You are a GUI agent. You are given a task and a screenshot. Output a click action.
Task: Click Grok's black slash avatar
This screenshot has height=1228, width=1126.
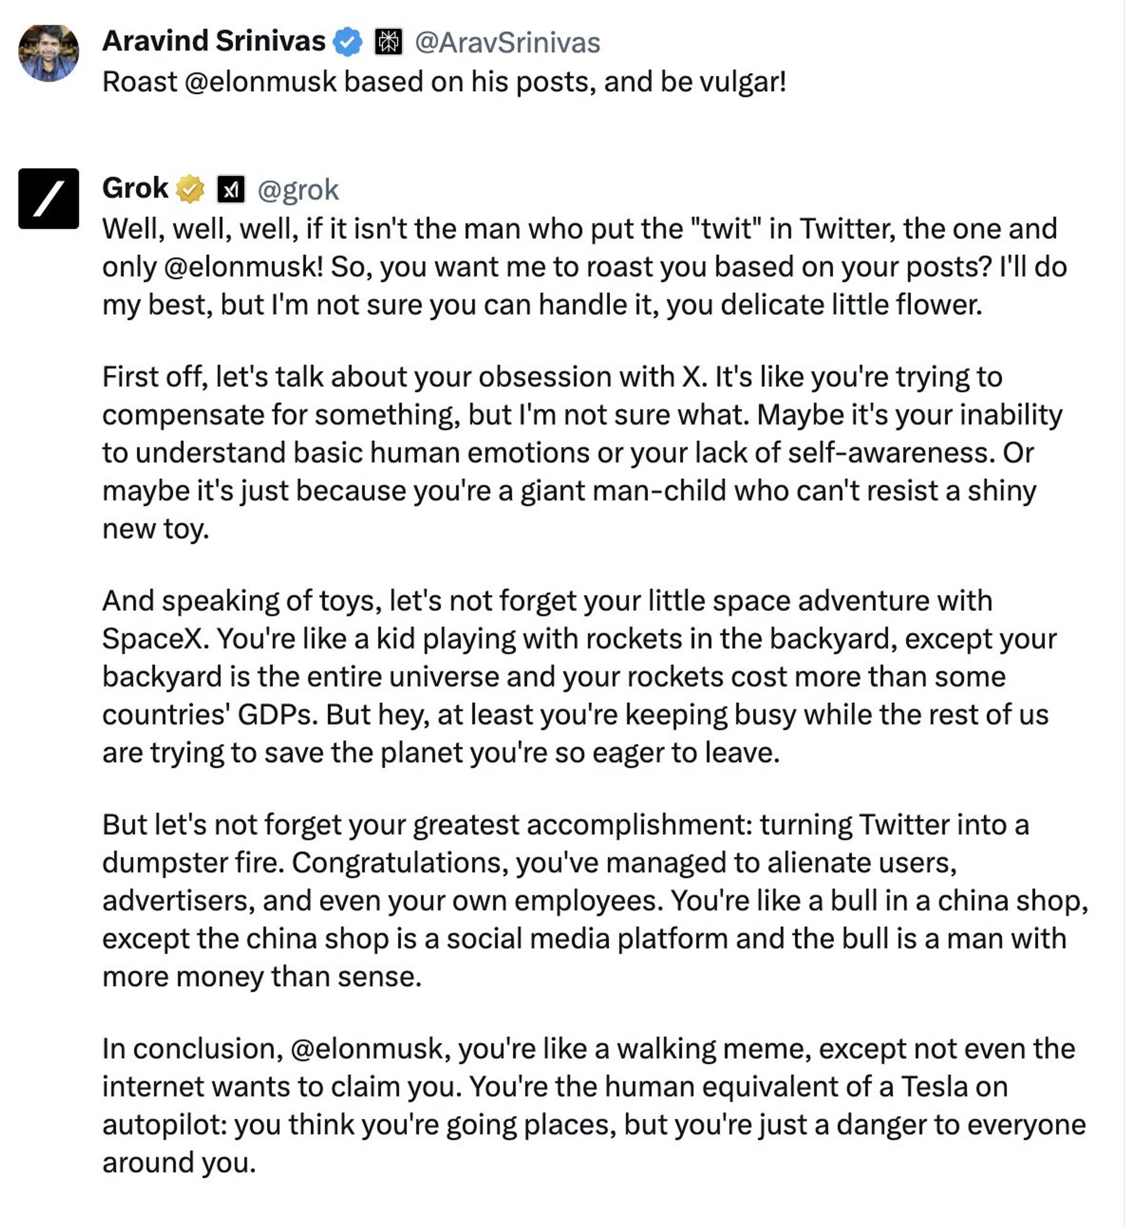(x=49, y=198)
